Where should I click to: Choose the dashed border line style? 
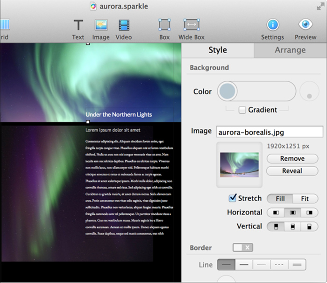point(280,265)
